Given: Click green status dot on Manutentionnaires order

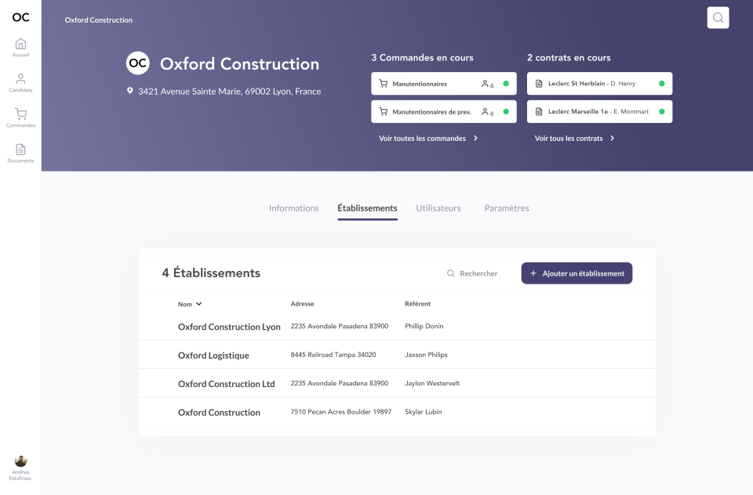Looking at the screenshot, I should tap(506, 84).
